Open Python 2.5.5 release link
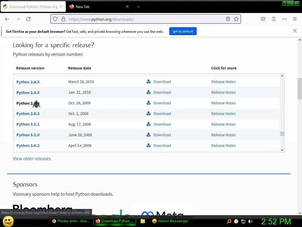Viewport: 302px width, 227px height. 28,93
